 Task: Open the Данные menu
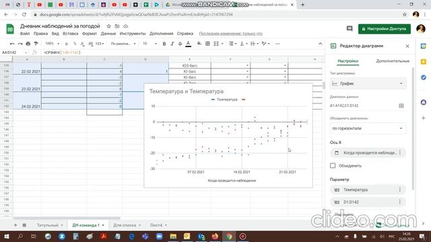(x=108, y=34)
